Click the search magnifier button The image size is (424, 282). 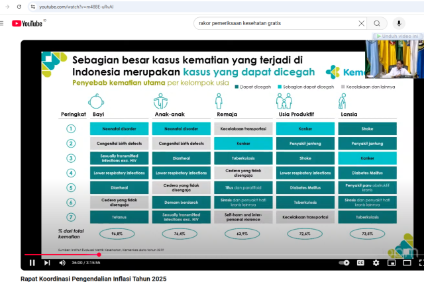coord(377,23)
